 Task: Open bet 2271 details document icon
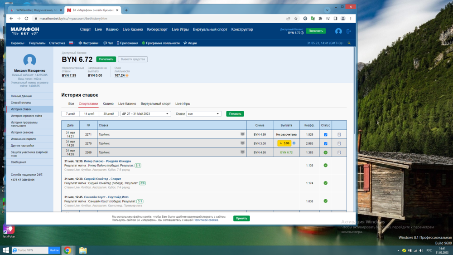[x=339, y=135]
